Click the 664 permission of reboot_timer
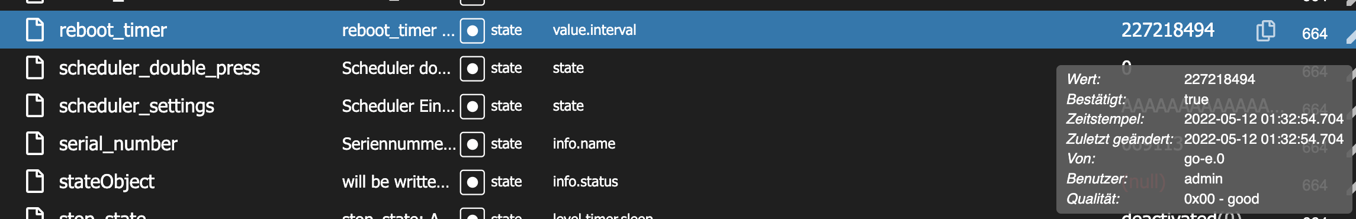 [x=1315, y=34]
